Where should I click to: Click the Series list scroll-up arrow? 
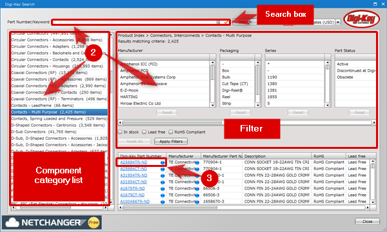[328, 63]
